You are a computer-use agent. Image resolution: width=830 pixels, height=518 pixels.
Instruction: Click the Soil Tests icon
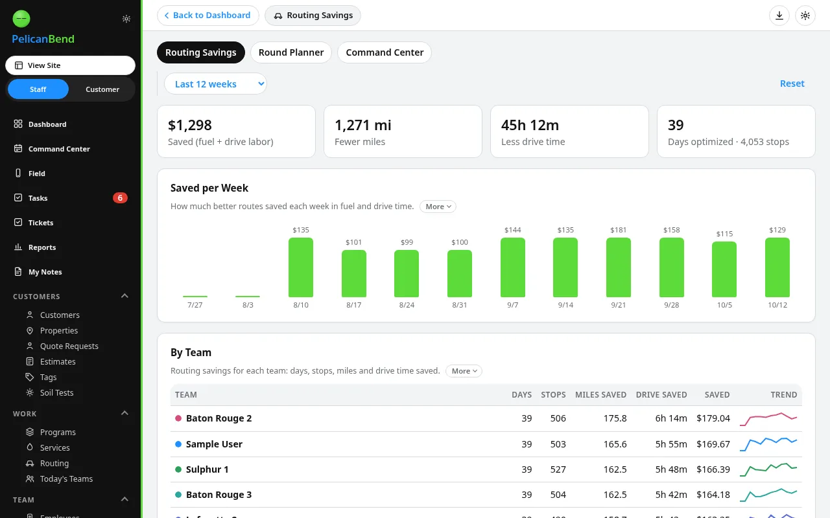click(30, 393)
